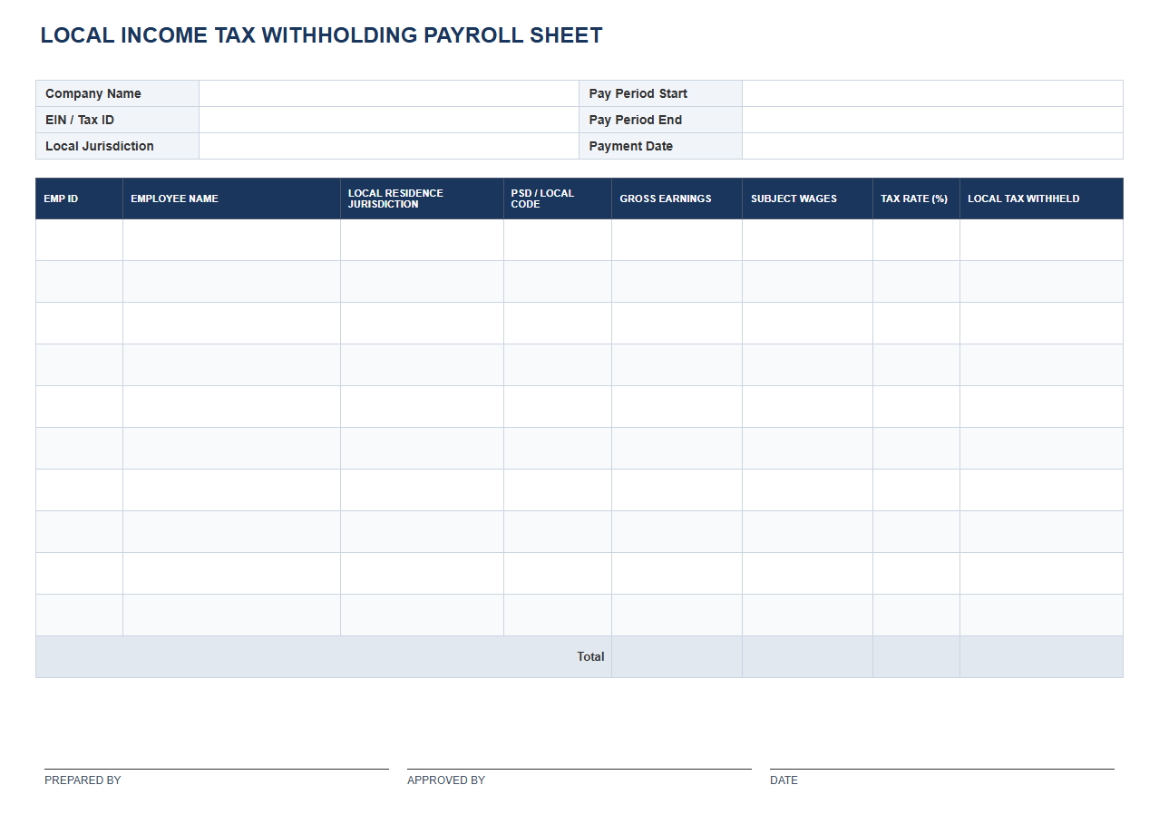This screenshot has height=814, width=1159.
Task: Click the 'PSD / LOCAL CODE' column header
Action: (x=558, y=199)
